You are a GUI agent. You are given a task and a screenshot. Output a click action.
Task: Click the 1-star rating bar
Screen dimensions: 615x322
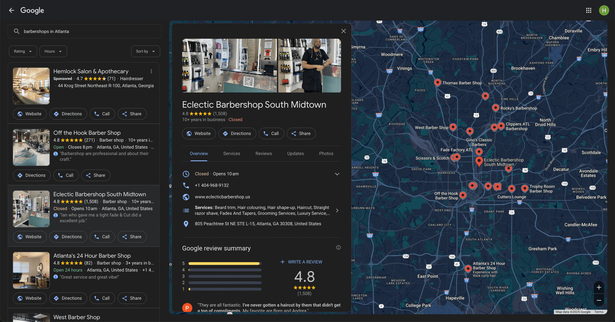[x=225, y=289]
